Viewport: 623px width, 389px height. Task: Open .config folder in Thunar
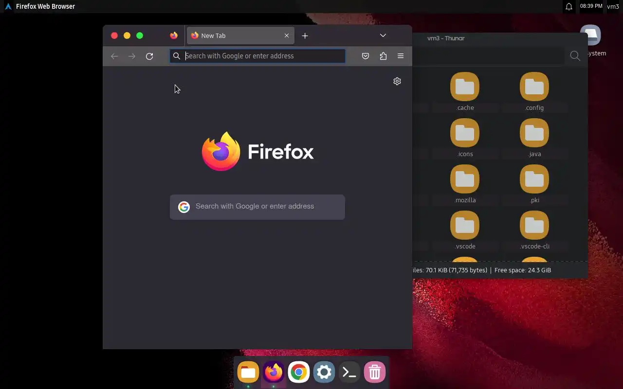tap(534, 92)
